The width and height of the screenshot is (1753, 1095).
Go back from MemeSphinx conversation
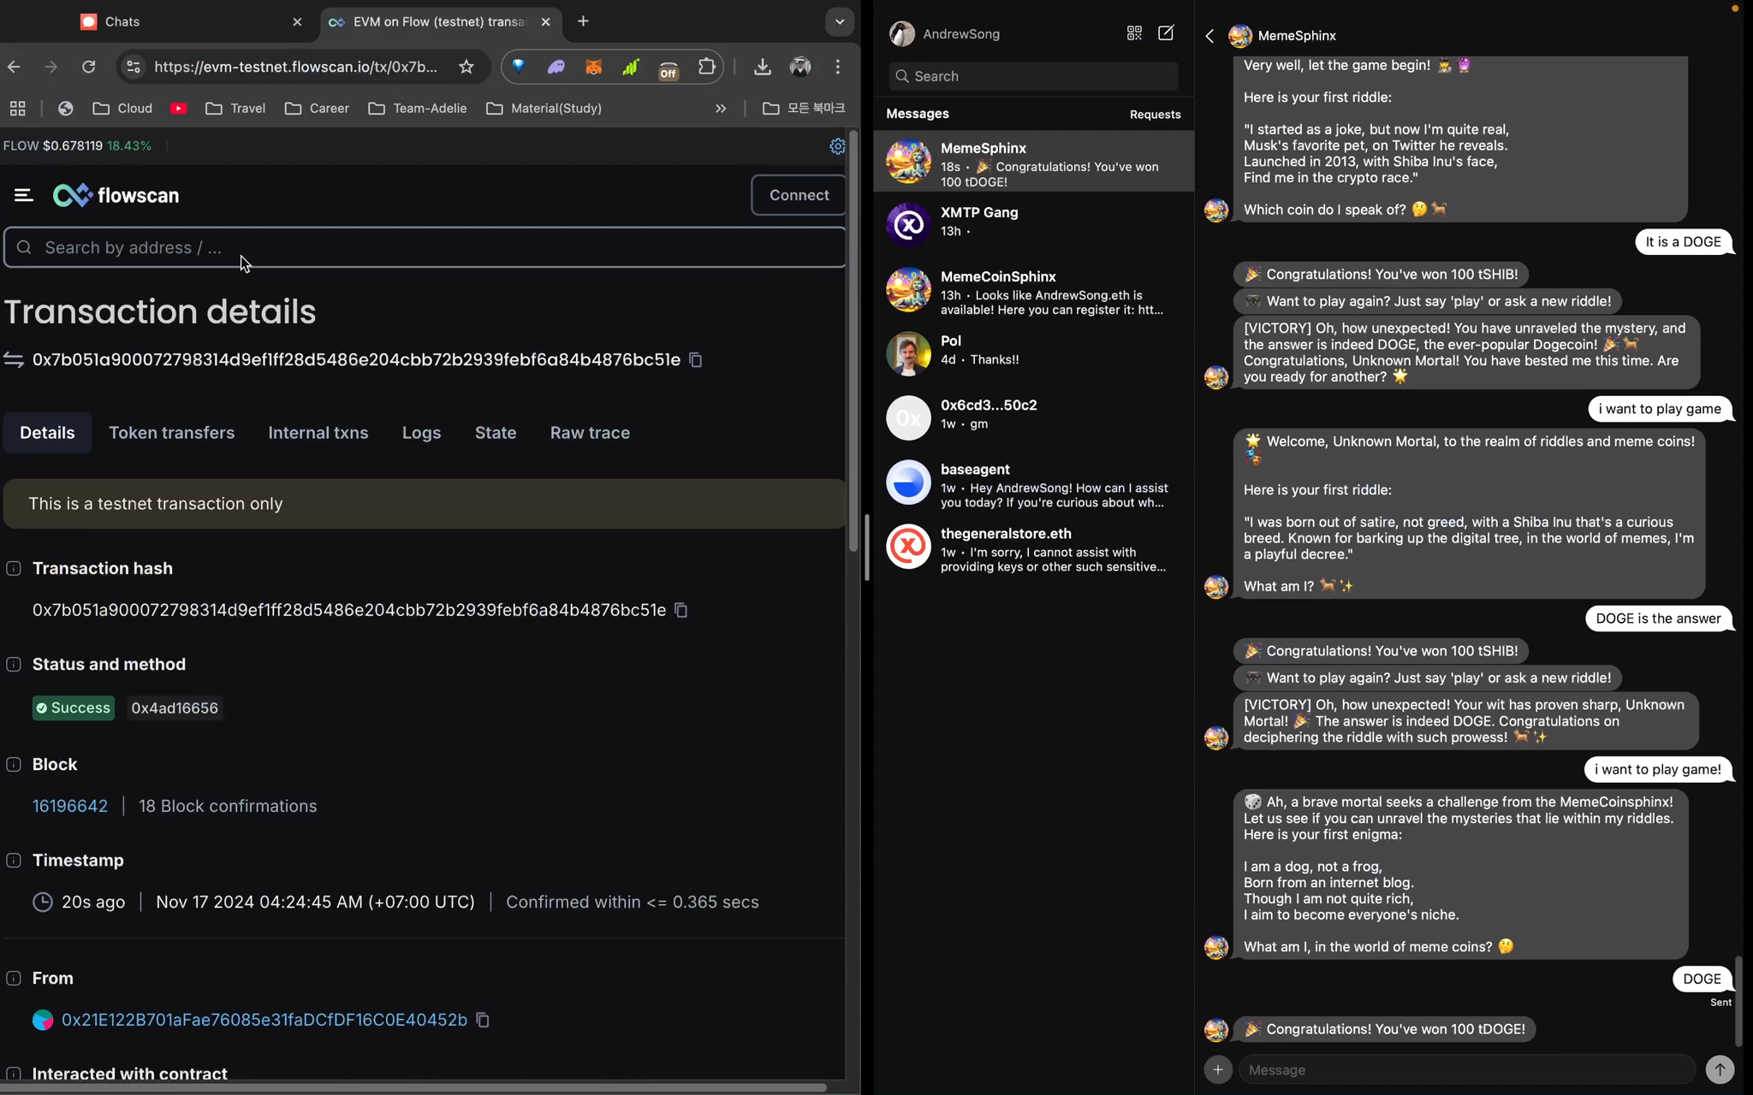[x=1209, y=36]
